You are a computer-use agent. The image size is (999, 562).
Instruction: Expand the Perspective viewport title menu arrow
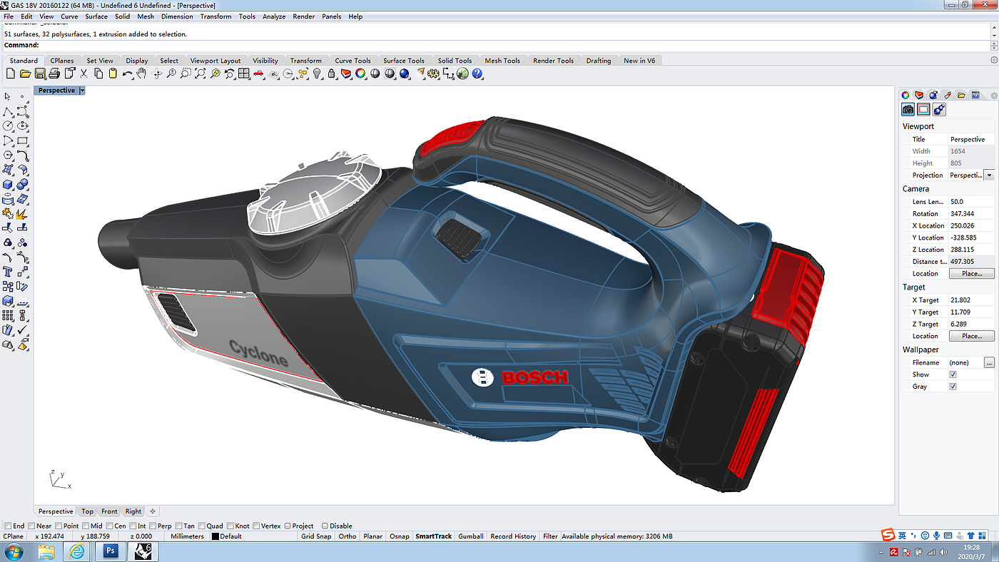[82, 91]
